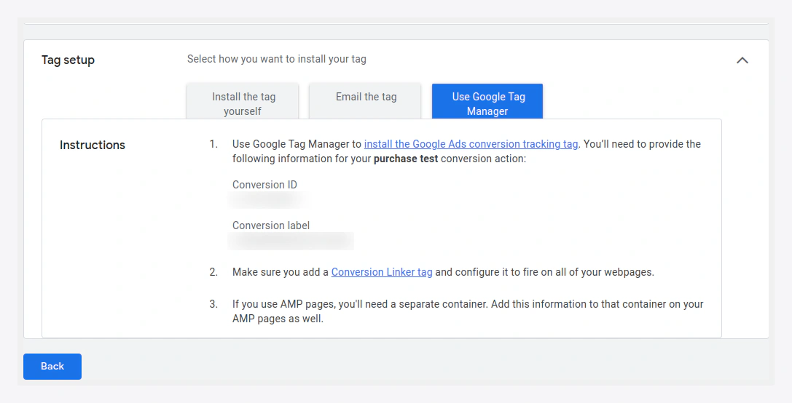Screen dimensions: 792x403
Task: Select the Install the tag yourself tab
Action: click(x=243, y=102)
